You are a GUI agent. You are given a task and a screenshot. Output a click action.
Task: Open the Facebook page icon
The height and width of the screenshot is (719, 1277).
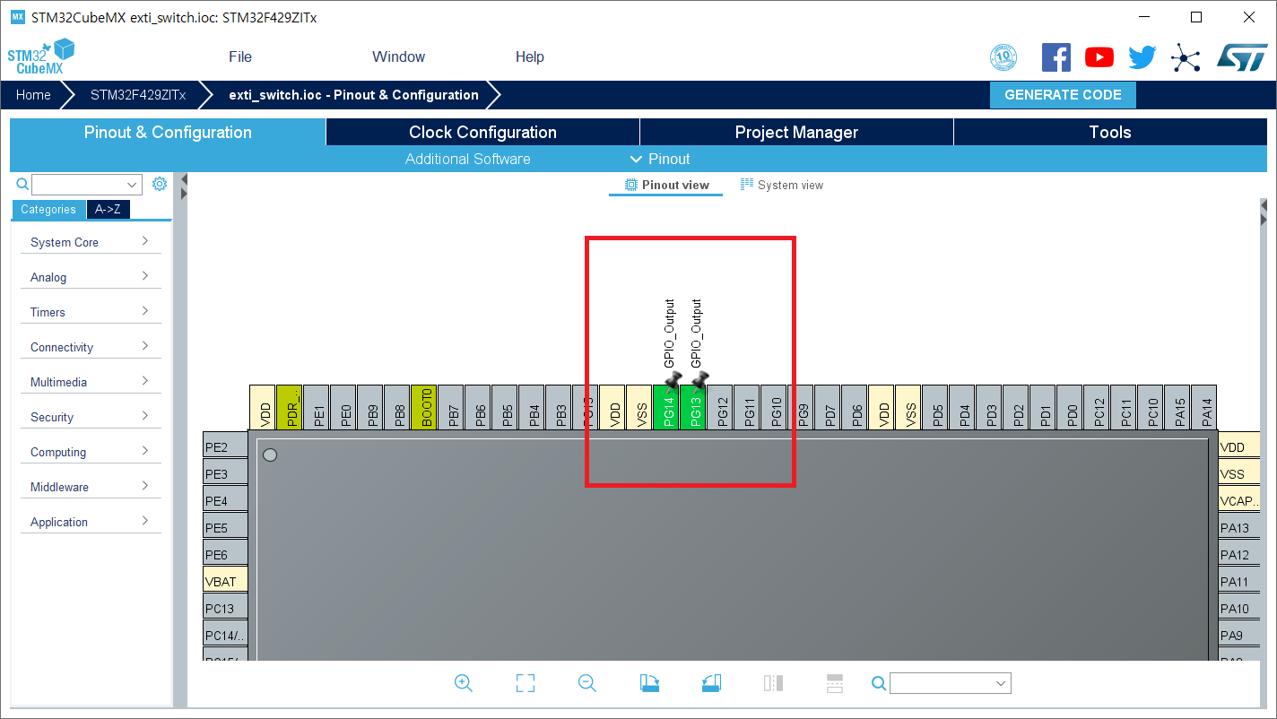[1056, 58]
